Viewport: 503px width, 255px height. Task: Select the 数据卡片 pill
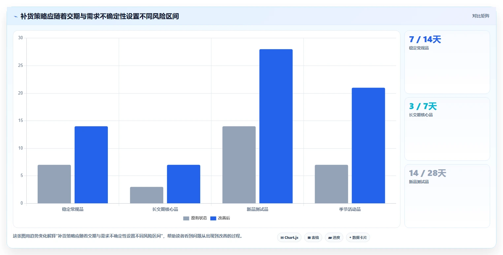coord(358,238)
